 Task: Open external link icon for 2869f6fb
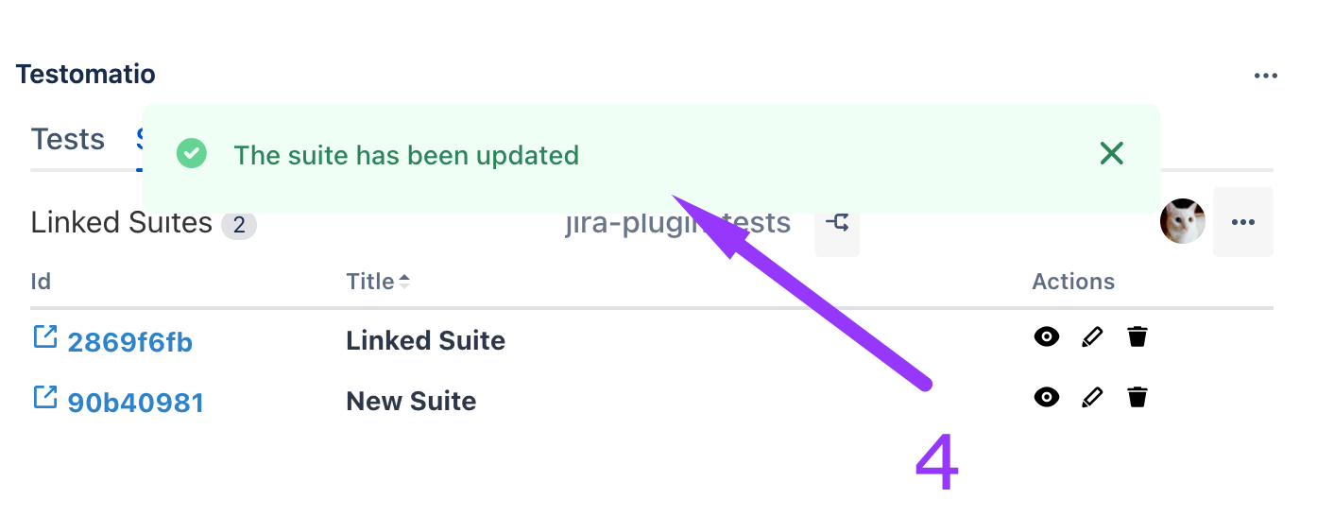coord(45,336)
